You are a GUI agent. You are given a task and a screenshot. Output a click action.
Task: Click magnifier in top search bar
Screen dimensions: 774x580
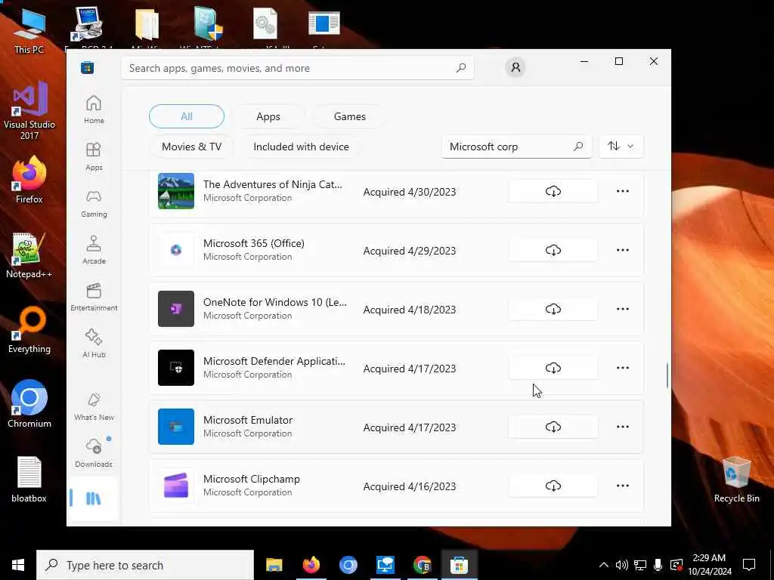460,68
